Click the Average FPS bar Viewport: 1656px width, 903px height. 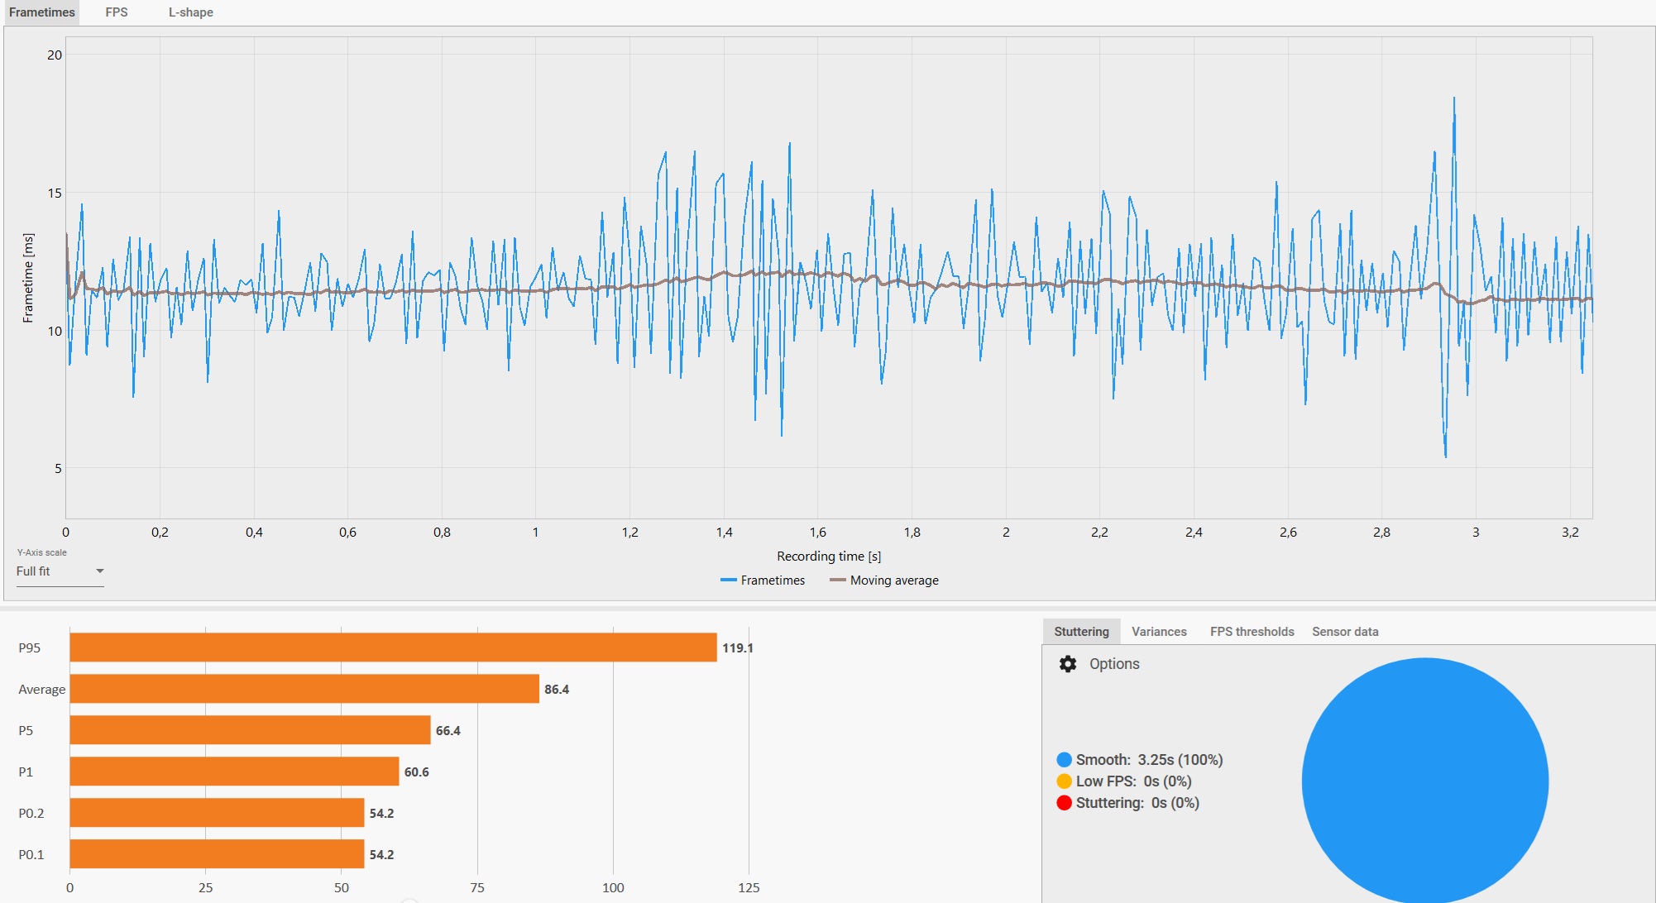tap(304, 689)
